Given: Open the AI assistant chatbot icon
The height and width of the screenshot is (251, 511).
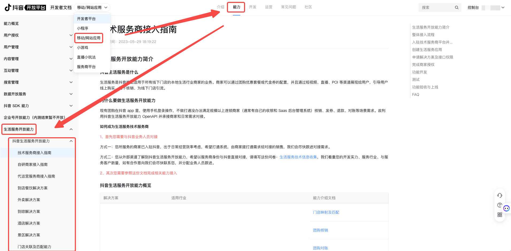Looking at the screenshot, I should [506, 208].
